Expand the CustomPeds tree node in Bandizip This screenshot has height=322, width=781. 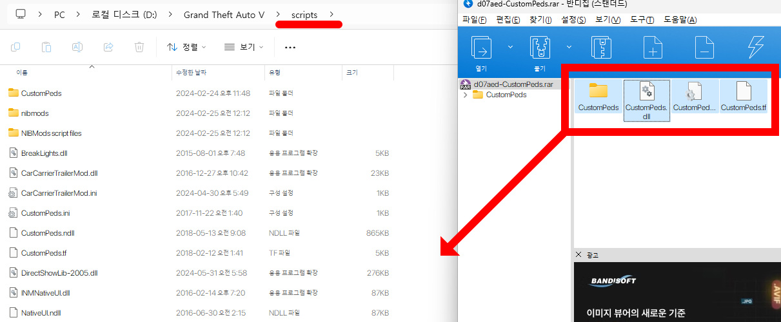click(x=466, y=95)
